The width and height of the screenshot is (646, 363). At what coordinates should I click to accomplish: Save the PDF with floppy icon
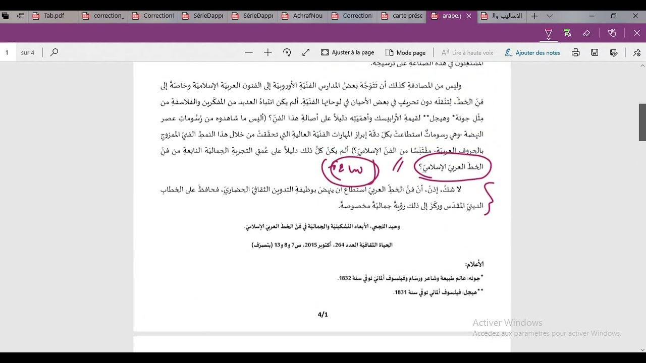pyautogui.click(x=595, y=52)
